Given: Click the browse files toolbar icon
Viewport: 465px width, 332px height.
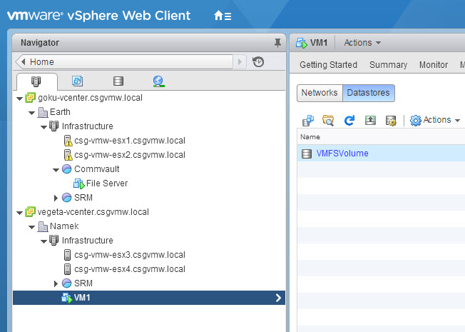Looking at the screenshot, I should click(328, 120).
